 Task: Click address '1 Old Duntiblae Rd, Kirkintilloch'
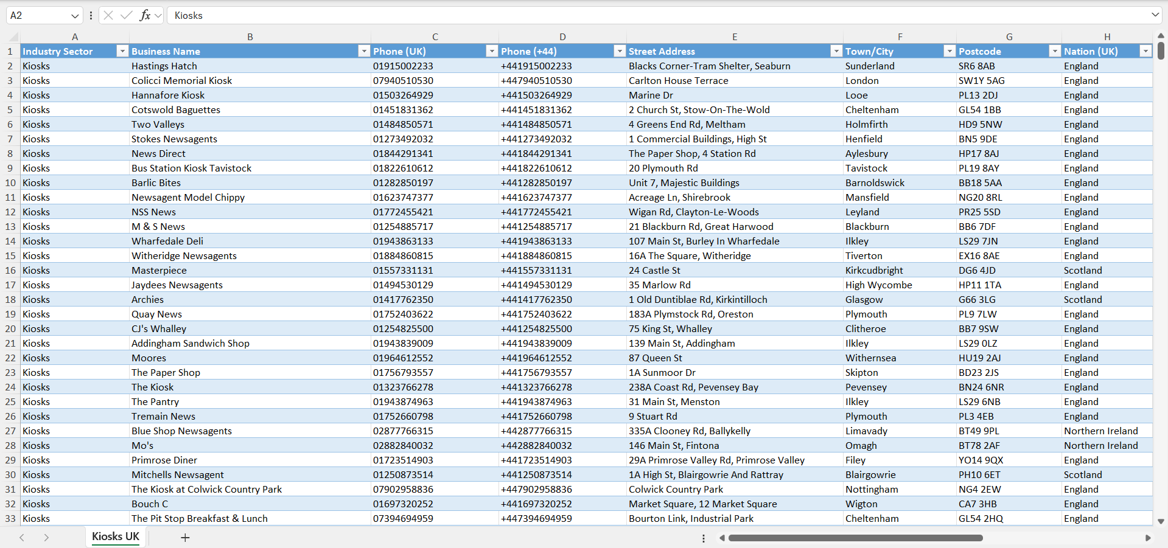[x=735, y=299]
